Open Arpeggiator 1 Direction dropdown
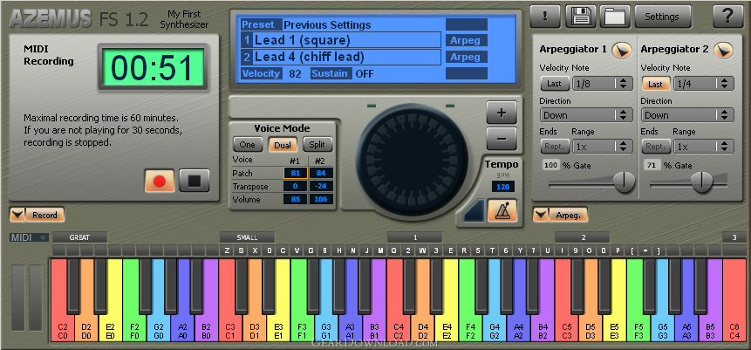 pos(586,115)
